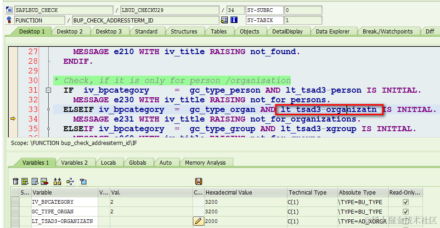The height and width of the screenshot is (228, 440).
Task: Select the Memory Analysis tab
Action: coord(205,163)
